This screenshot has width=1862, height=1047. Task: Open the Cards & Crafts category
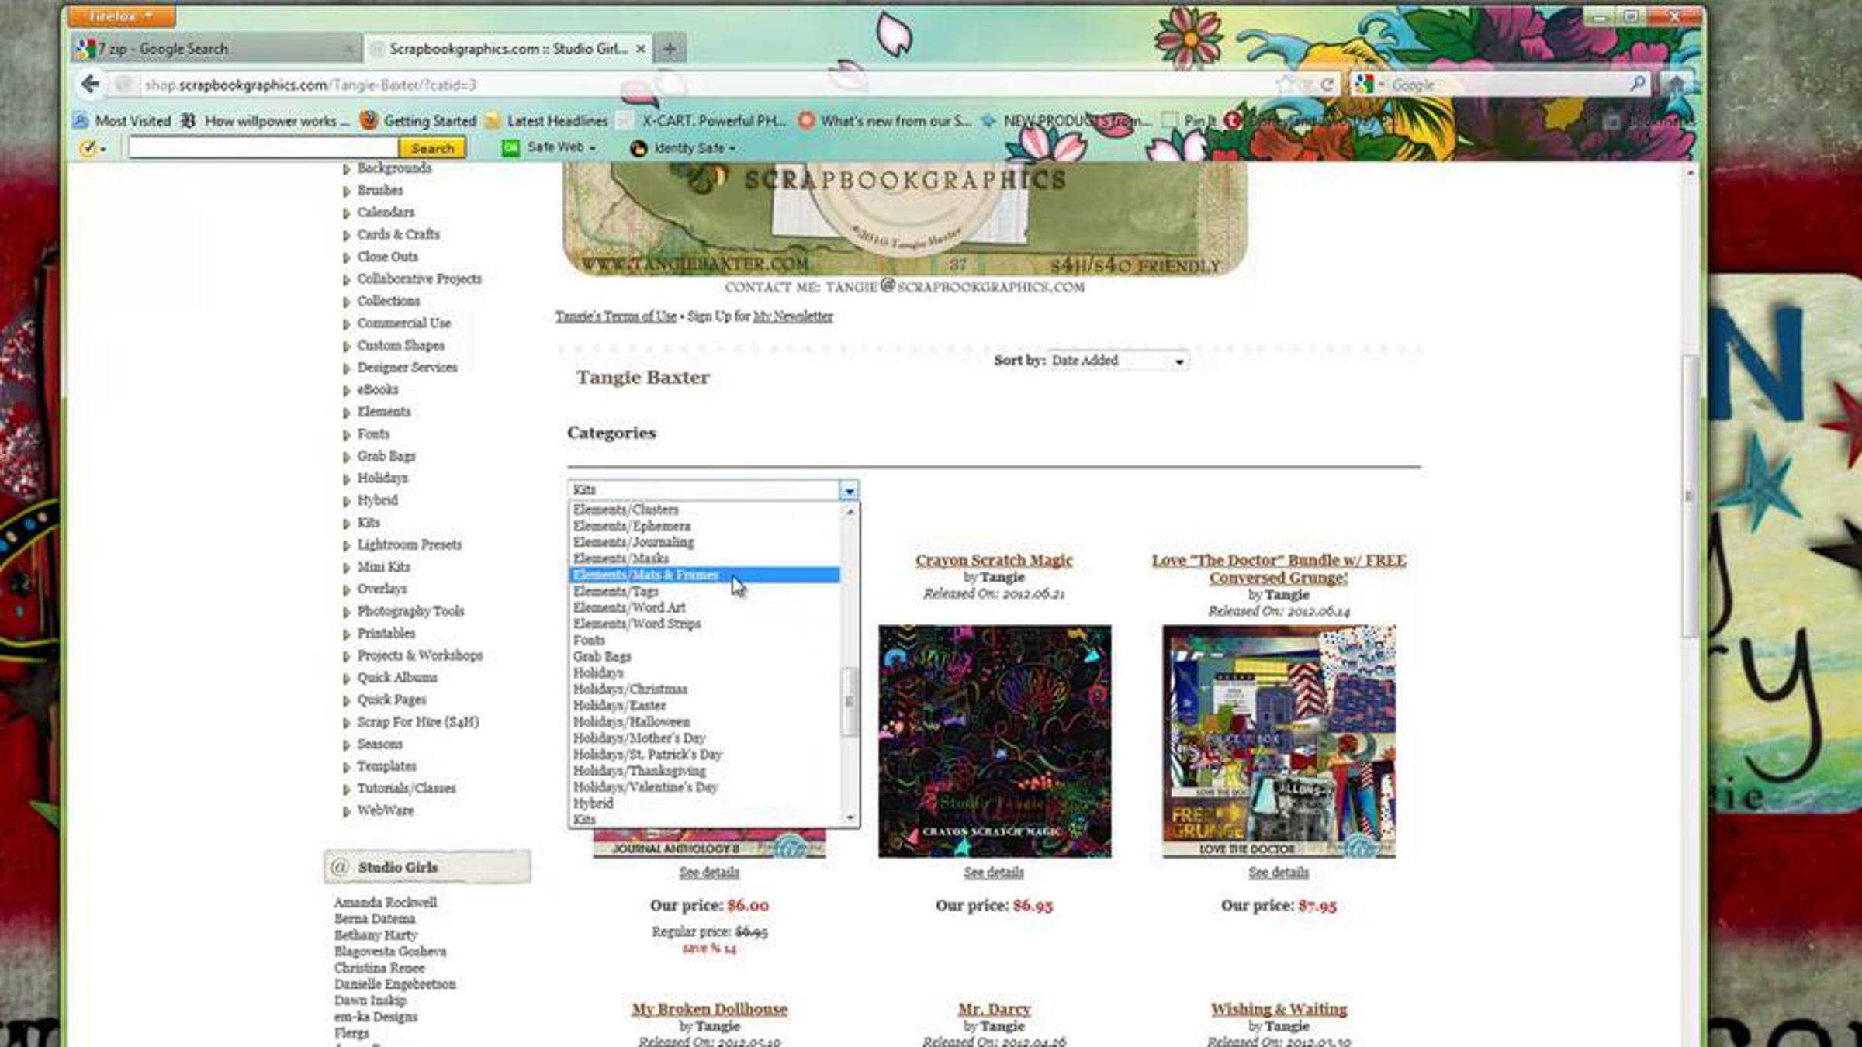[398, 234]
